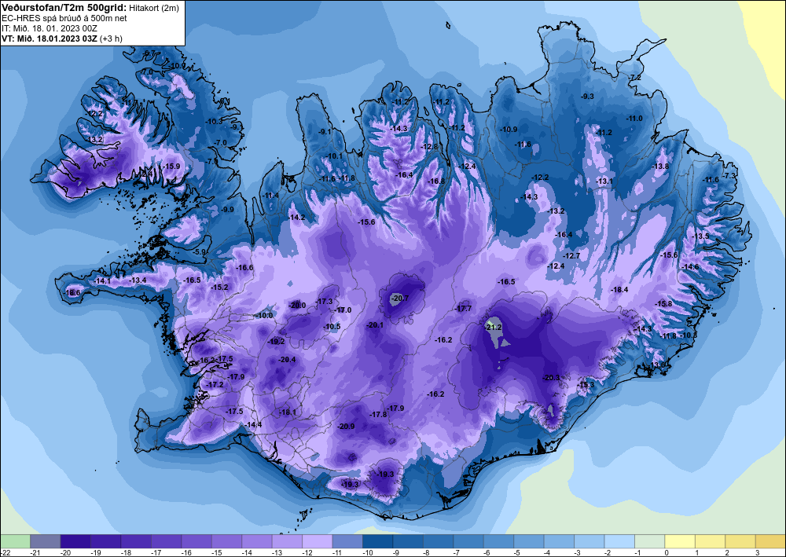Click the -10.0 temperature label

264,316
